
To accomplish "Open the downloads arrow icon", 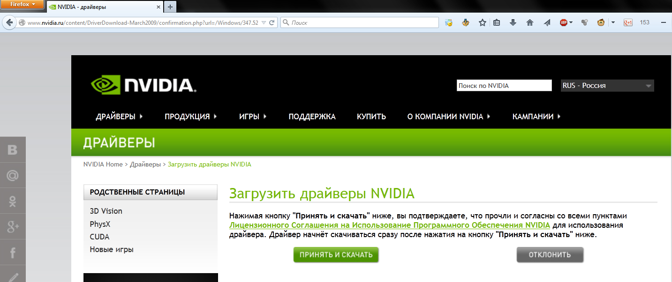I will point(513,22).
